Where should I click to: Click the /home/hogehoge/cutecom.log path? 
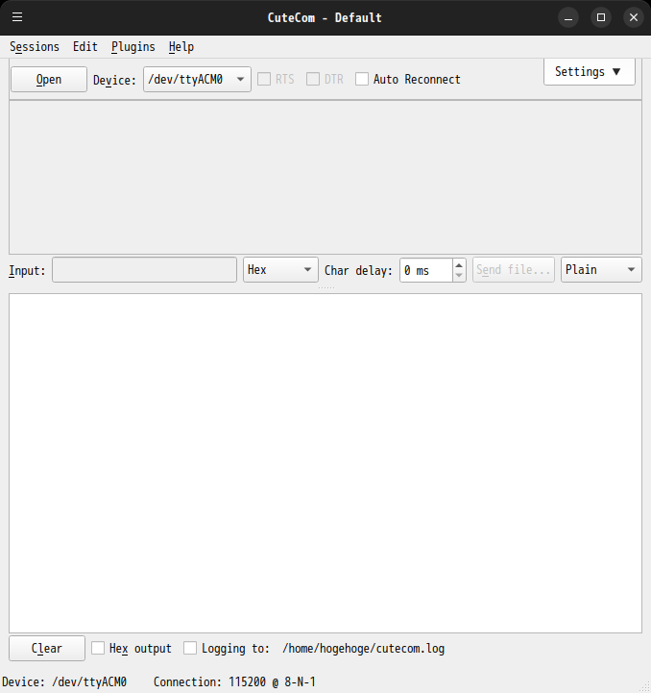tap(364, 649)
